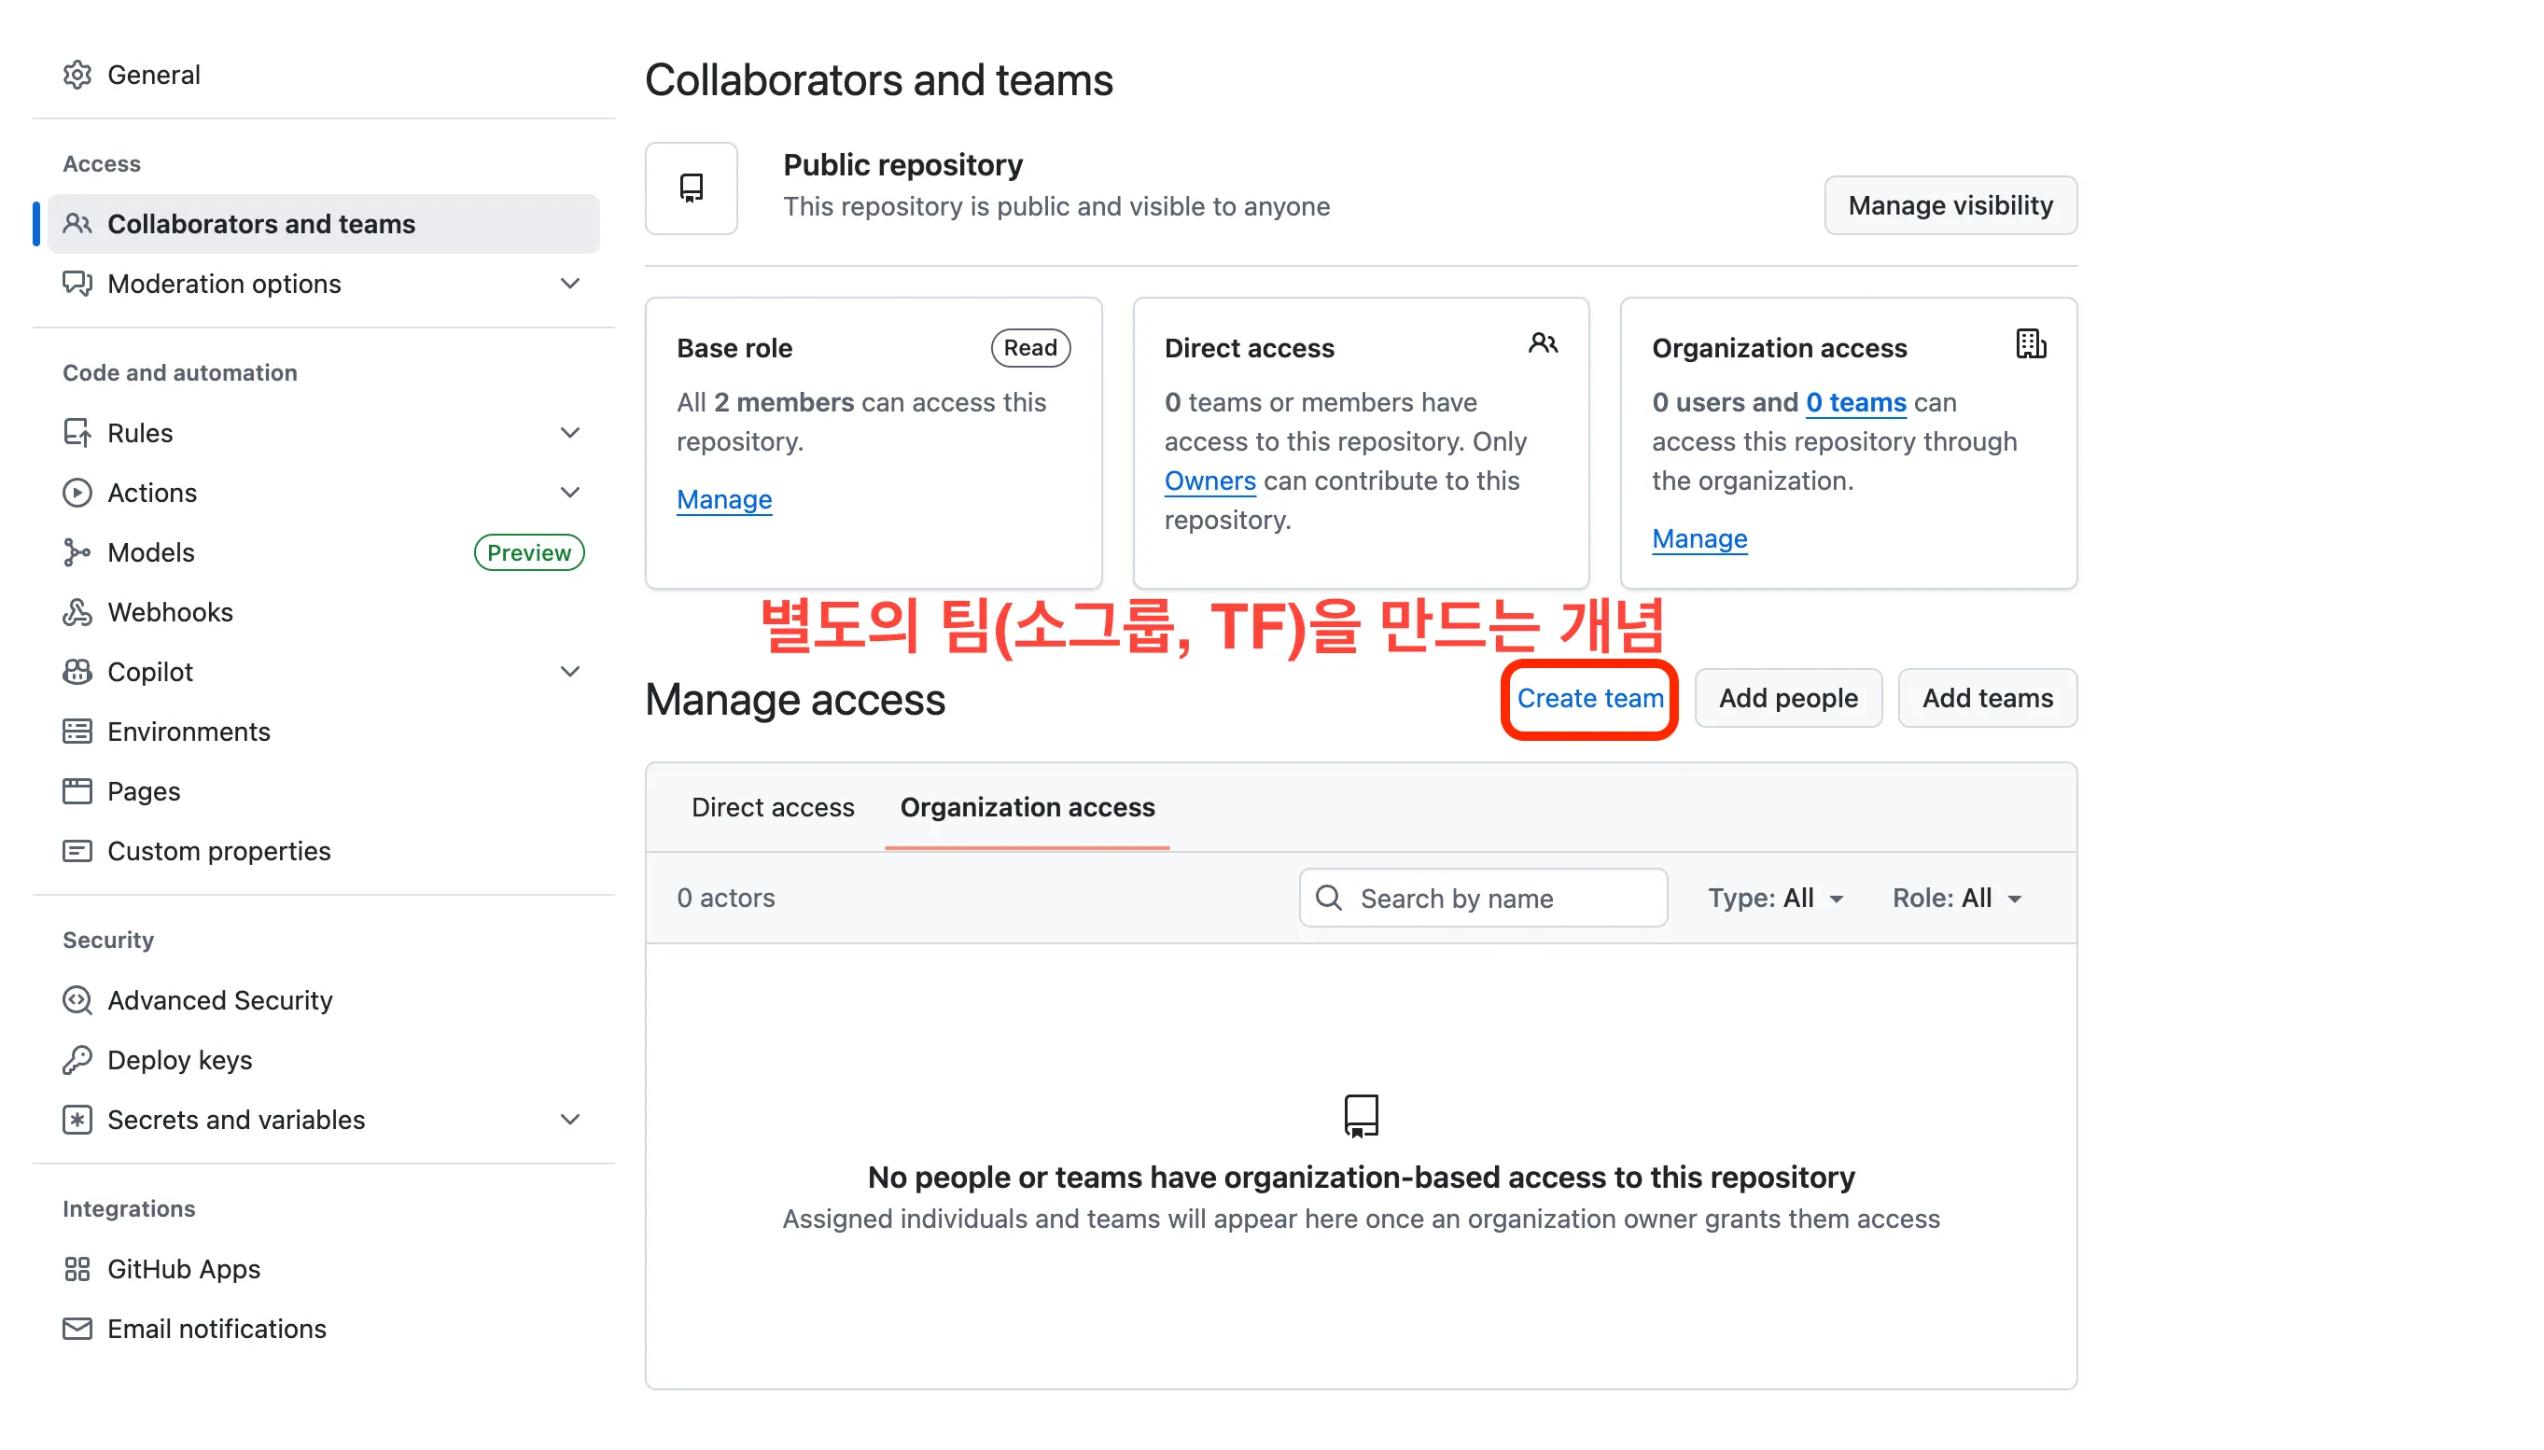The width and height of the screenshot is (2544, 1450).
Task: Click the Email notifications envelope icon
Action: (x=77, y=1329)
